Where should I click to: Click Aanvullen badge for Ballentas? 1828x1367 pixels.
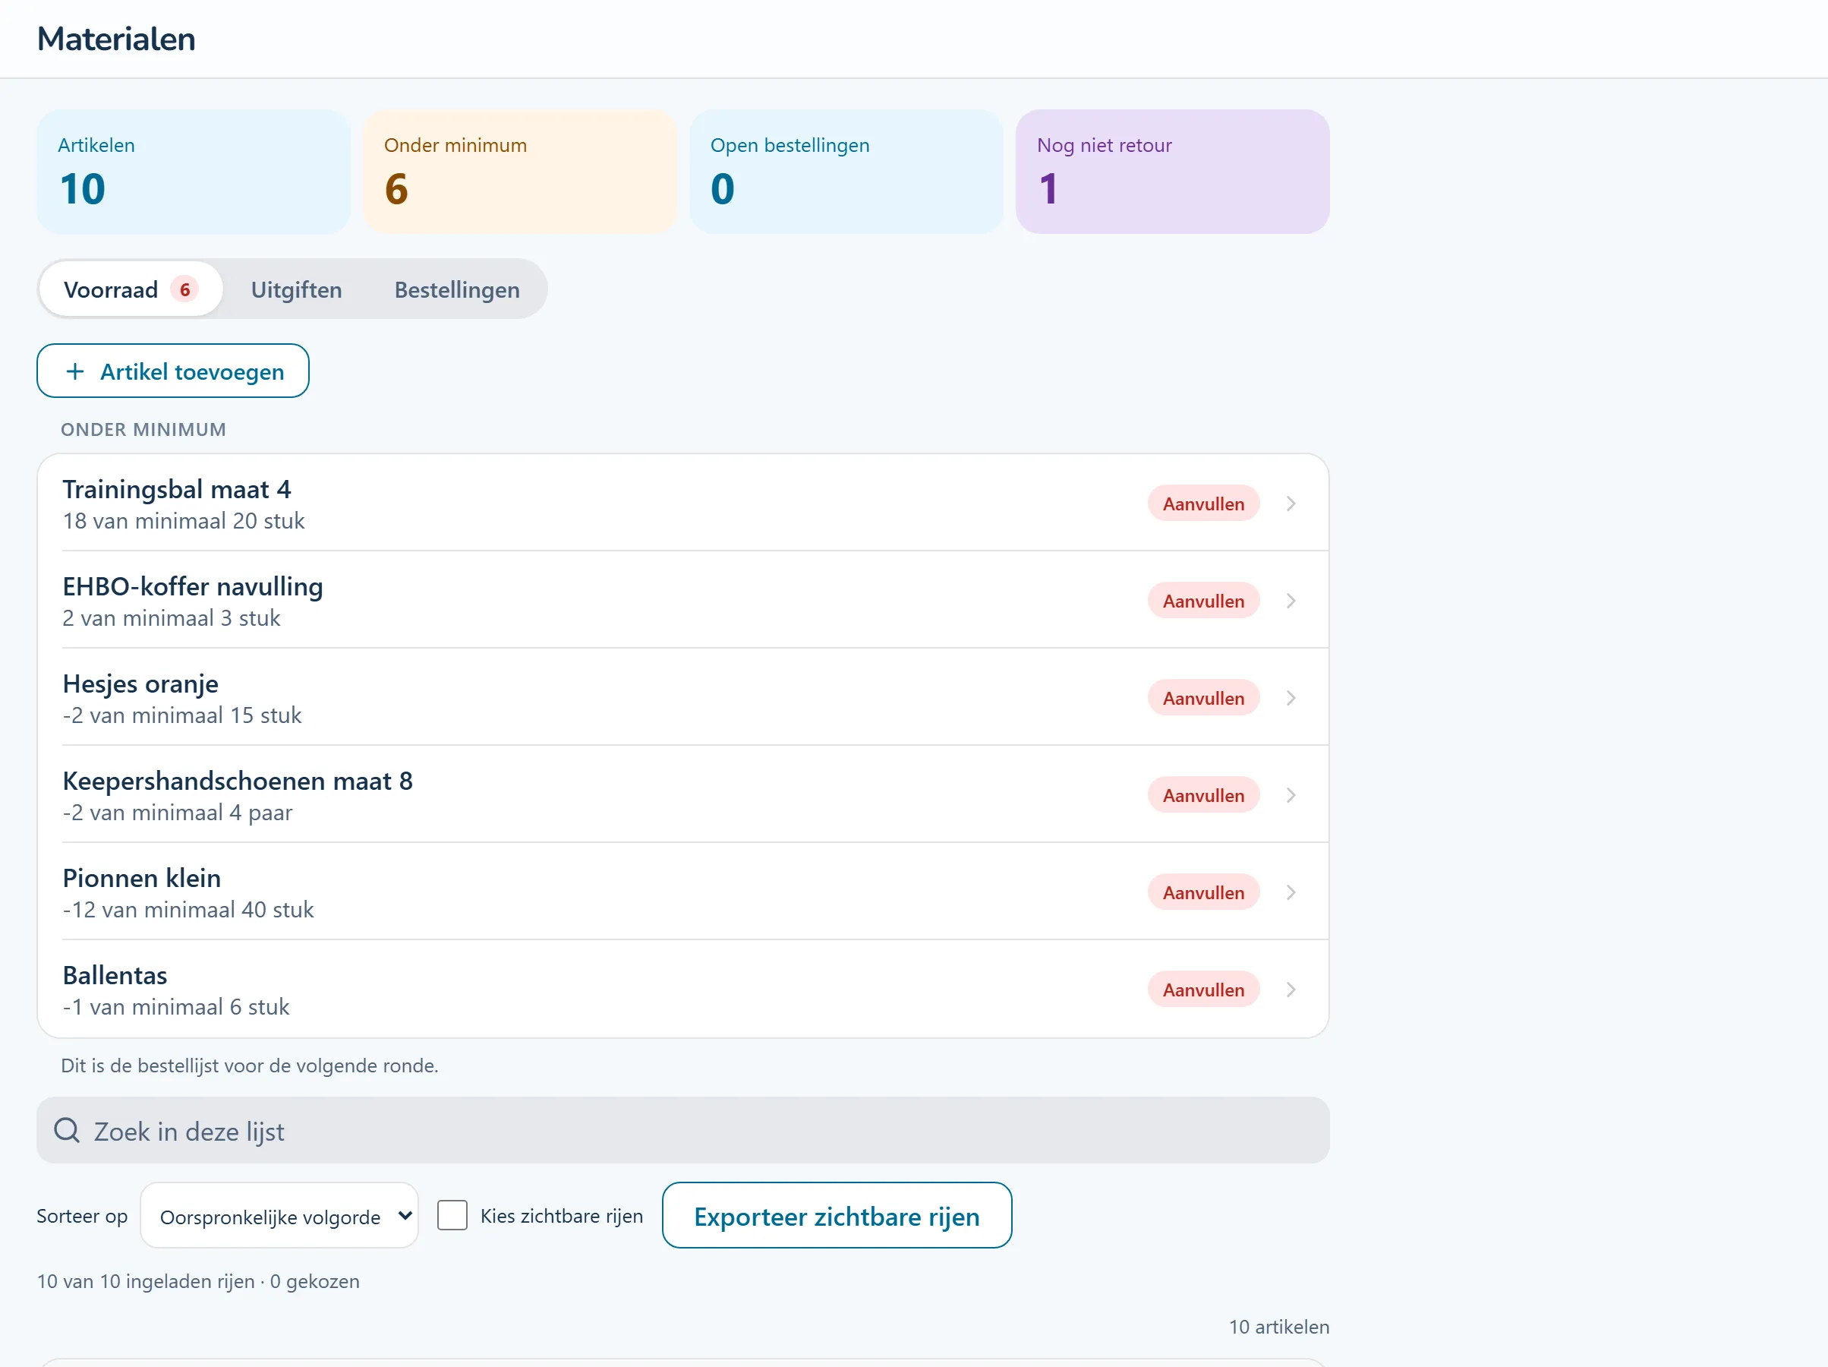(1203, 990)
